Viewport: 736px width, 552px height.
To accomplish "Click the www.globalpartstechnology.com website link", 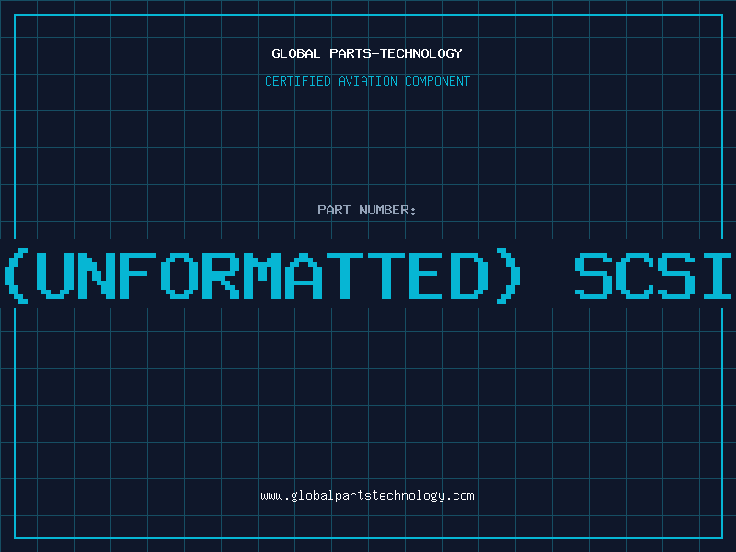I will click(367, 496).
